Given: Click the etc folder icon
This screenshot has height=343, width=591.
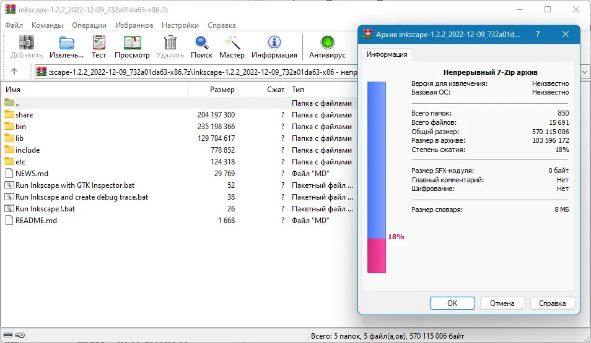Looking at the screenshot, I should (9, 161).
